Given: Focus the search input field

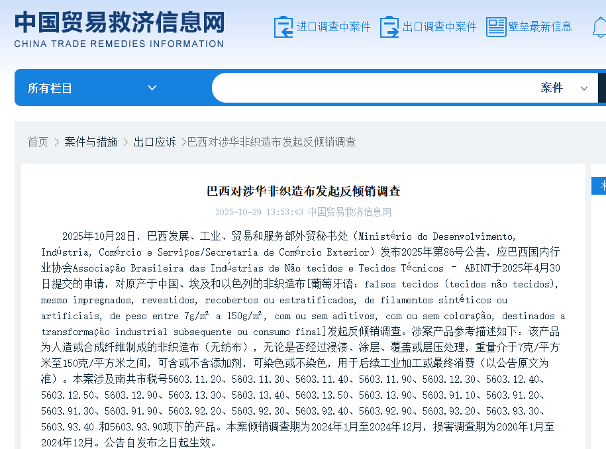Looking at the screenshot, I should pyautogui.click(x=371, y=88).
